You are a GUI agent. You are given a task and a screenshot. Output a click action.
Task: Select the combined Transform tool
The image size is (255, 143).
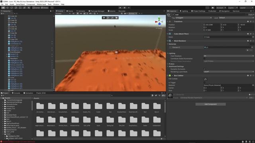(x=24, y=8)
